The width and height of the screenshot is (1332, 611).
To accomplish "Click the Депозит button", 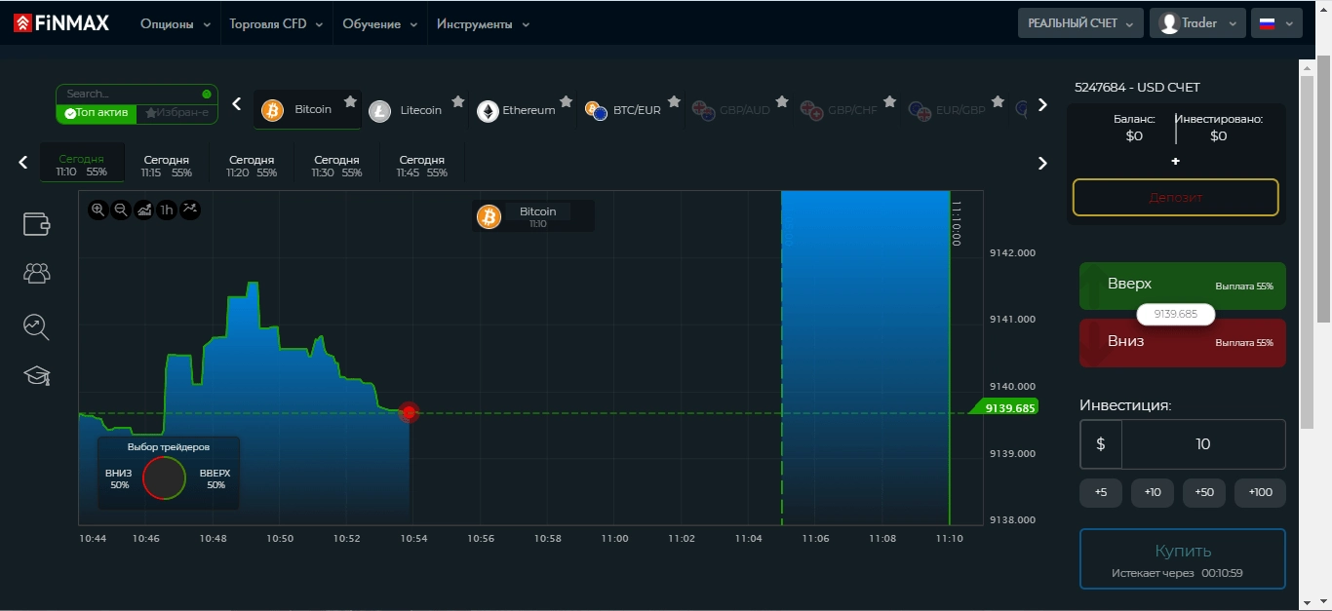I will [x=1175, y=197].
